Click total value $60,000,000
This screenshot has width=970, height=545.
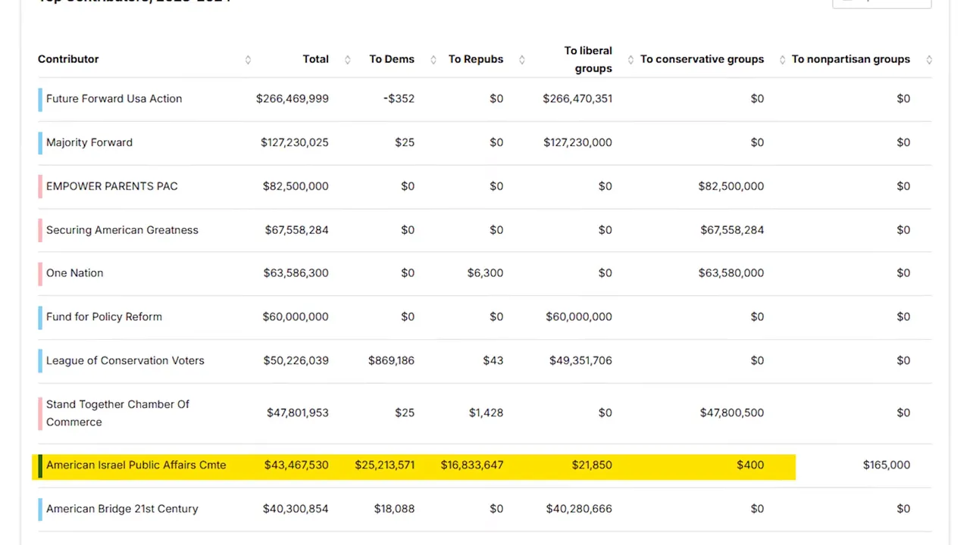click(296, 316)
